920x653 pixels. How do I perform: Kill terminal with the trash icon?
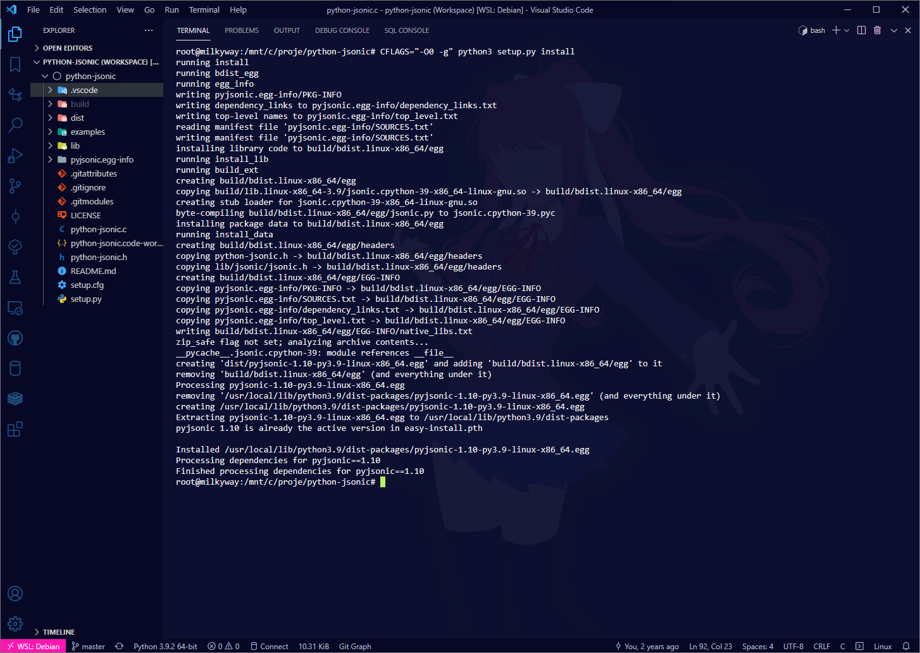877,30
